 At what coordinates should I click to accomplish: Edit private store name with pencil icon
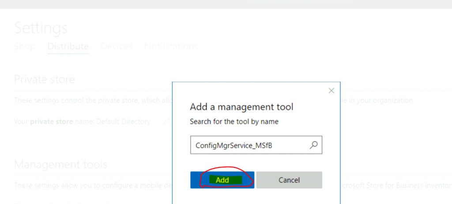click(x=166, y=122)
